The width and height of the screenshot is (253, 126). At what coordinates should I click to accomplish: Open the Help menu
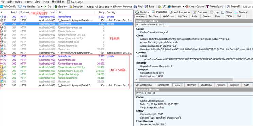click(46, 2)
